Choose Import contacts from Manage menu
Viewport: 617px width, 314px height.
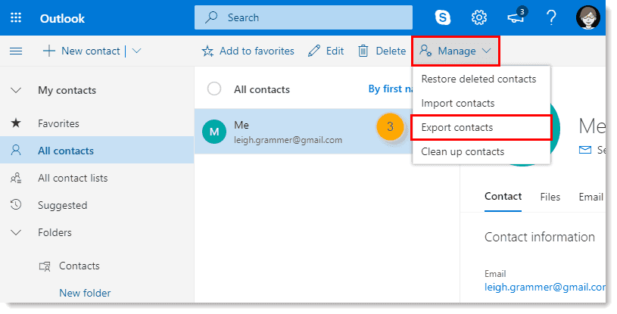tap(457, 103)
